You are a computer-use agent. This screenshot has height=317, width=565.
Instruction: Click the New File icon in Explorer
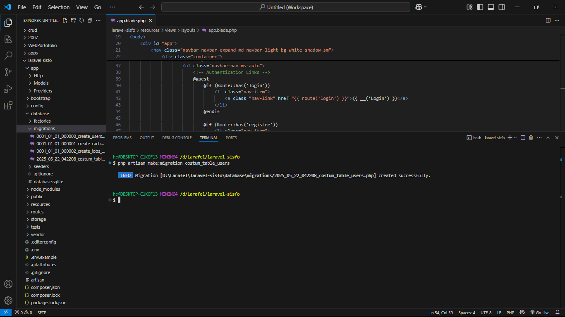pyautogui.click(x=65, y=21)
